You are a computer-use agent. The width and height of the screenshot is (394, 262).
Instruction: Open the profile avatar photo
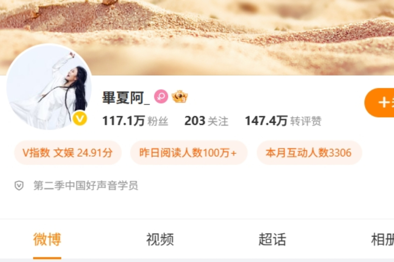click(x=49, y=87)
